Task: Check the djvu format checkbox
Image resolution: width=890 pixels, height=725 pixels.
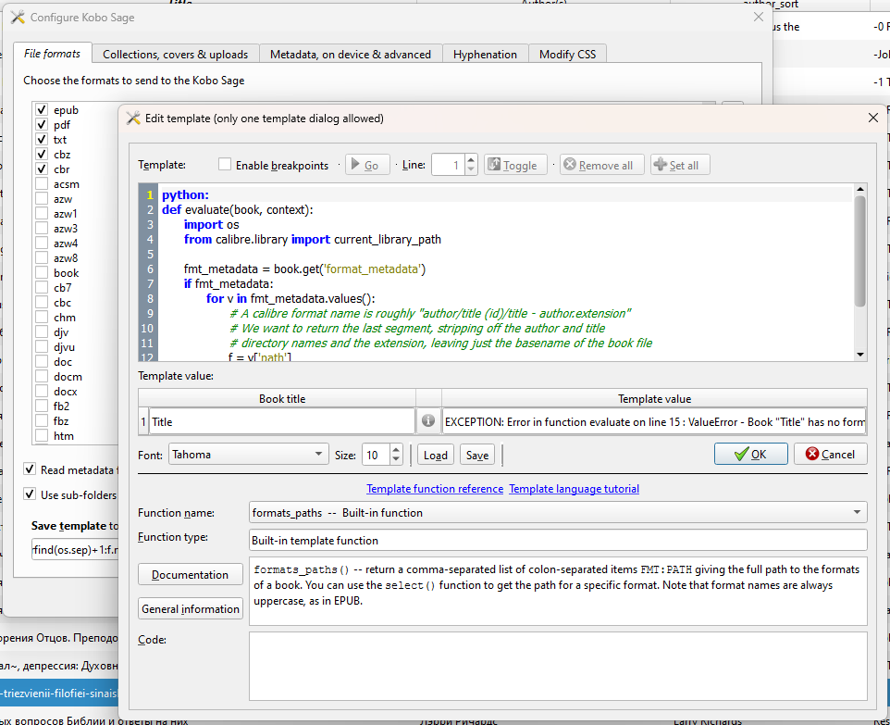Action: (42, 346)
